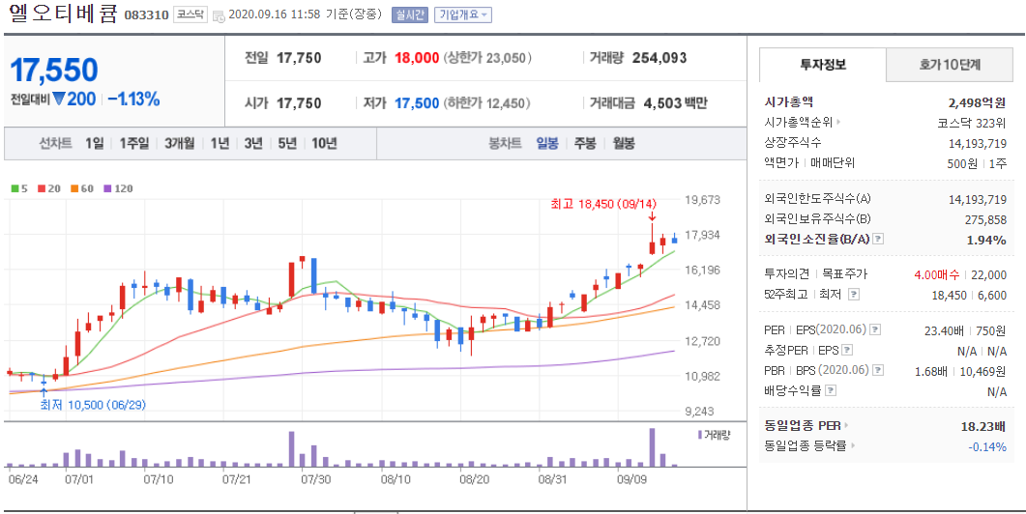Click the green 5-day average legend swatch
The height and width of the screenshot is (514, 1026).
(x=15, y=189)
